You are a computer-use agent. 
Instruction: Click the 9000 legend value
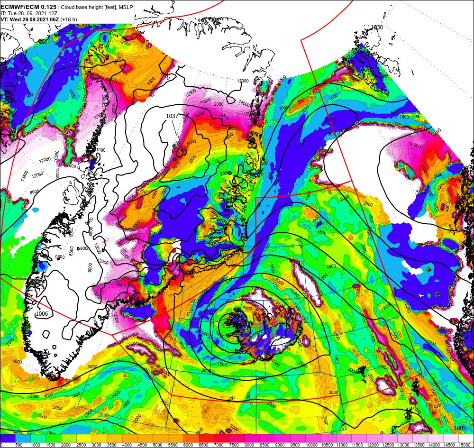point(280,445)
